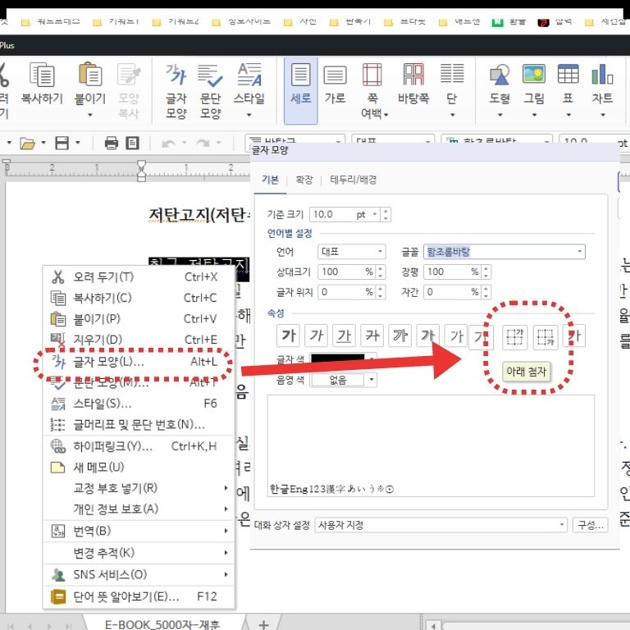
Task: Select 세로 page orientation
Action: (x=300, y=91)
